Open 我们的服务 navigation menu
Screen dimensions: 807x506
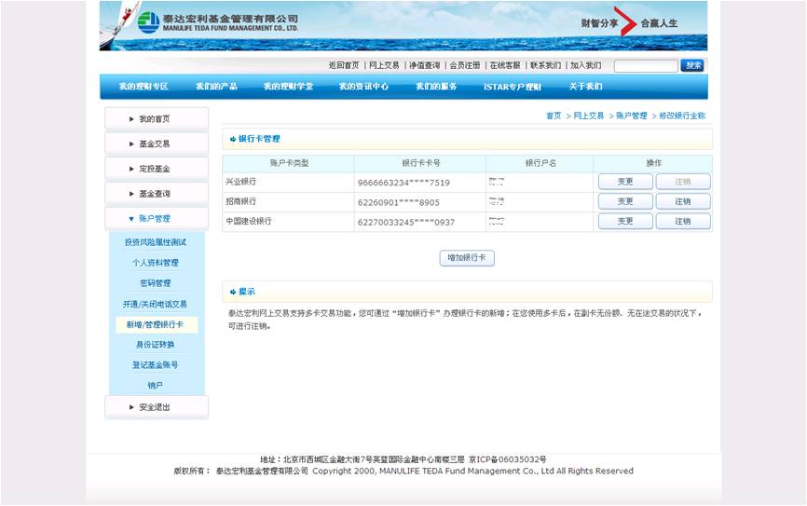pyautogui.click(x=436, y=87)
